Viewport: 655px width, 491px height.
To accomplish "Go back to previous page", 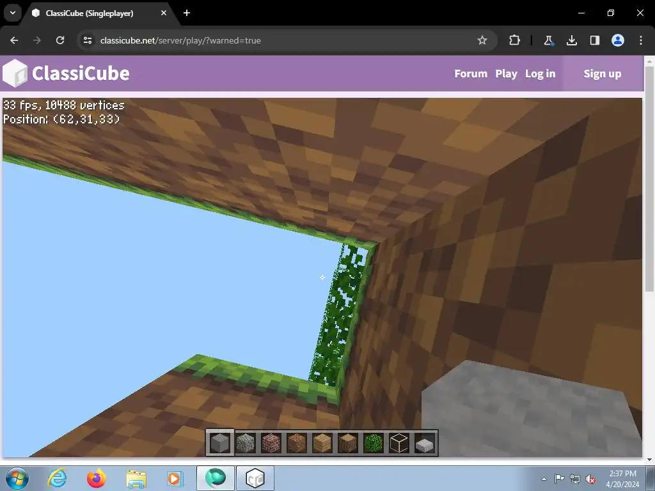I will coord(14,40).
